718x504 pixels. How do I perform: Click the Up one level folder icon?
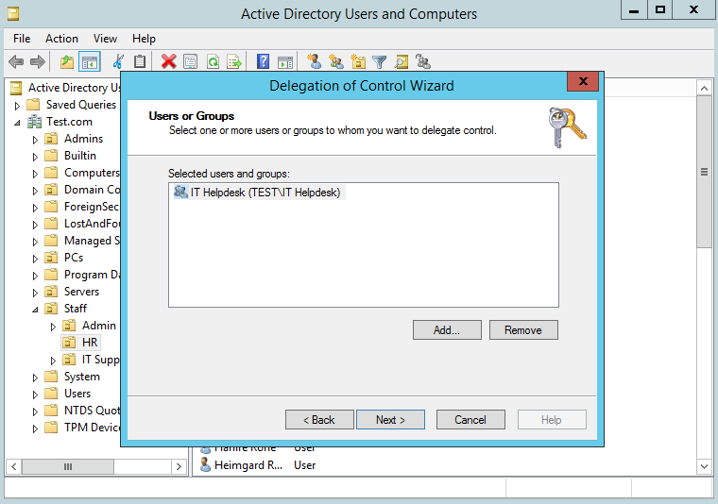point(67,61)
